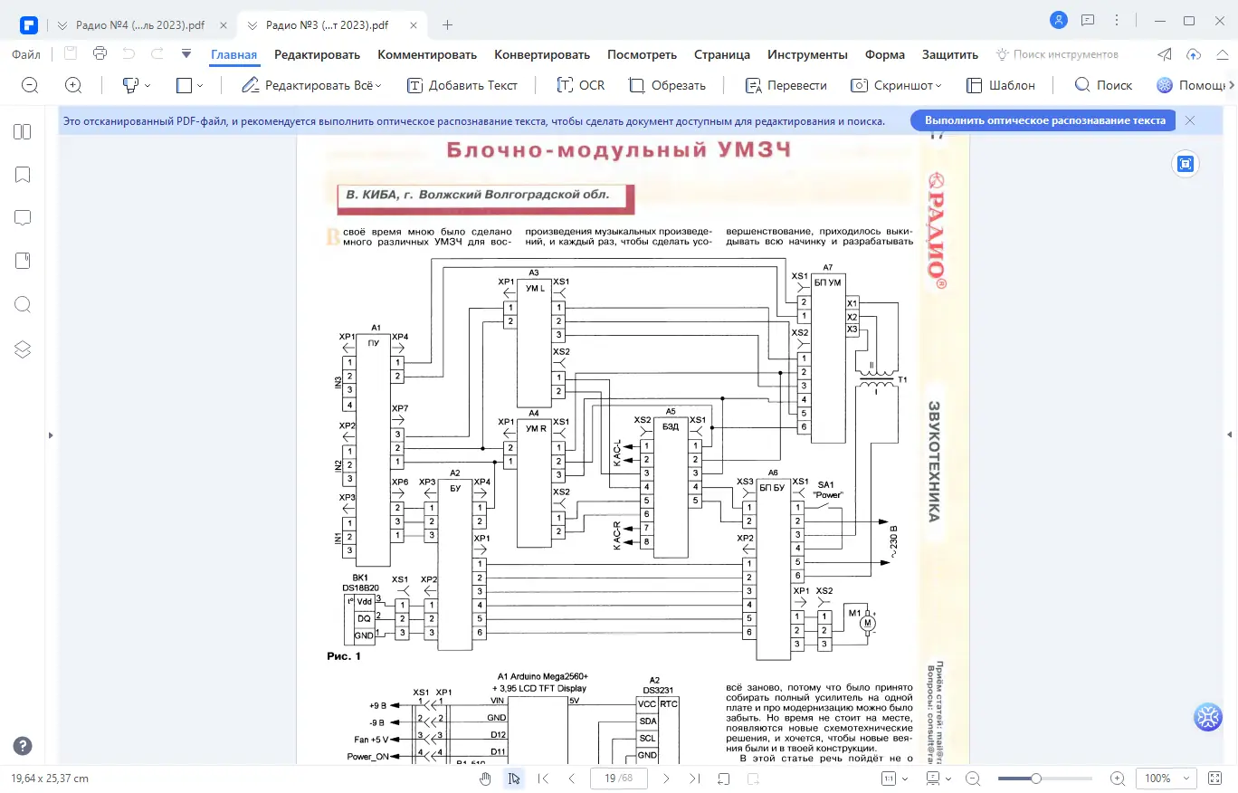Dismiss the OCR recommendation notification bar
The width and height of the screenshot is (1238, 793).
coord(1190,119)
